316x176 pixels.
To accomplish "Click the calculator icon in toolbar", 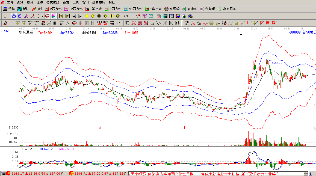I will click(x=166, y=16).
